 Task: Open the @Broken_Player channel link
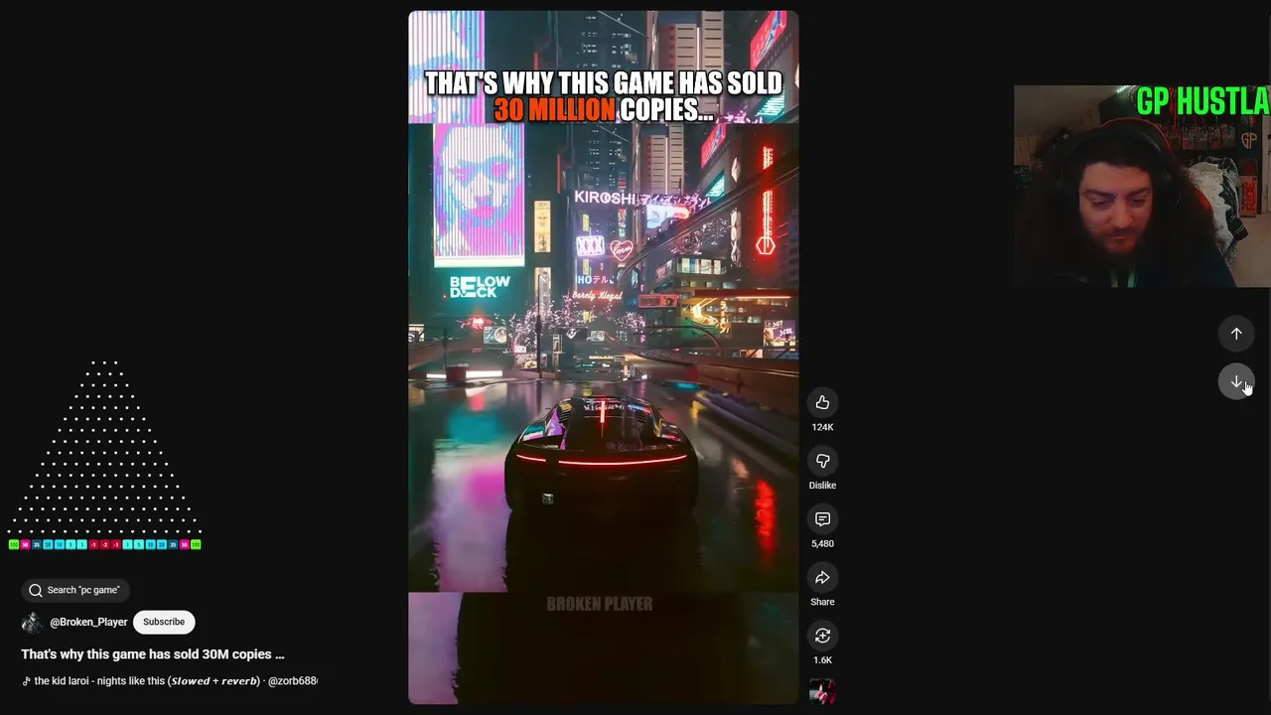pyautogui.click(x=88, y=623)
